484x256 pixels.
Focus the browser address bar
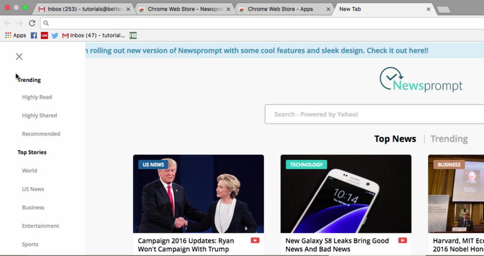pos(262,23)
